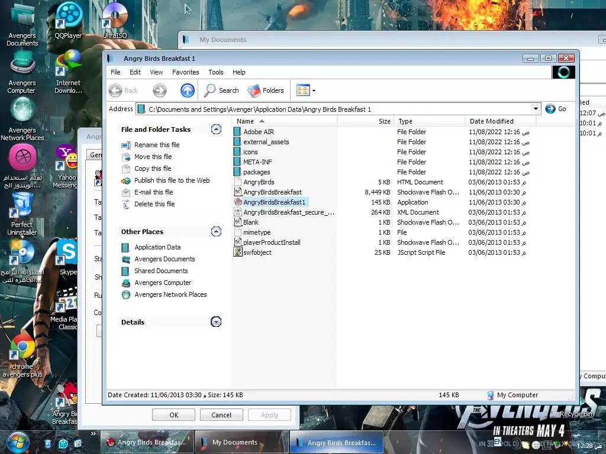Go up one folder level
The height and width of the screenshot is (454, 606).
tap(188, 90)
